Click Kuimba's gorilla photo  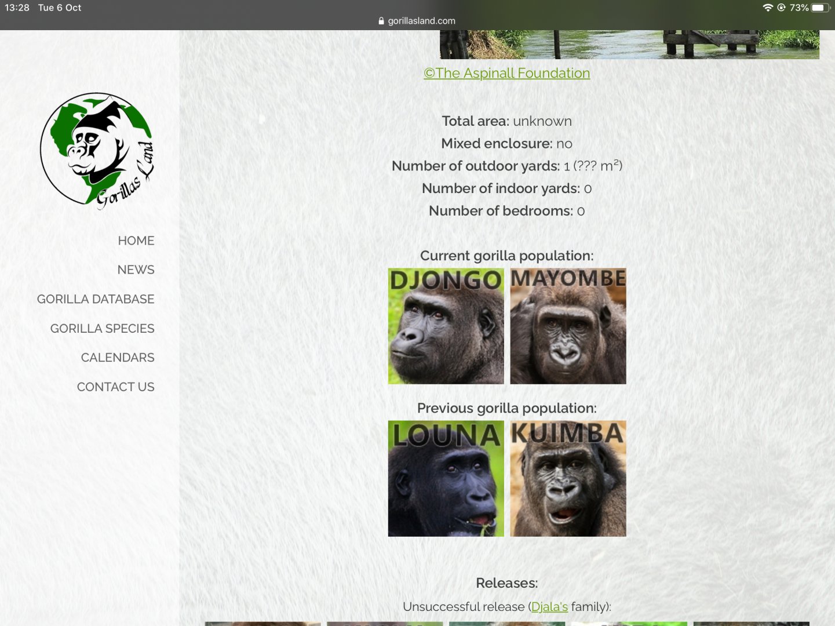(567, 479)
